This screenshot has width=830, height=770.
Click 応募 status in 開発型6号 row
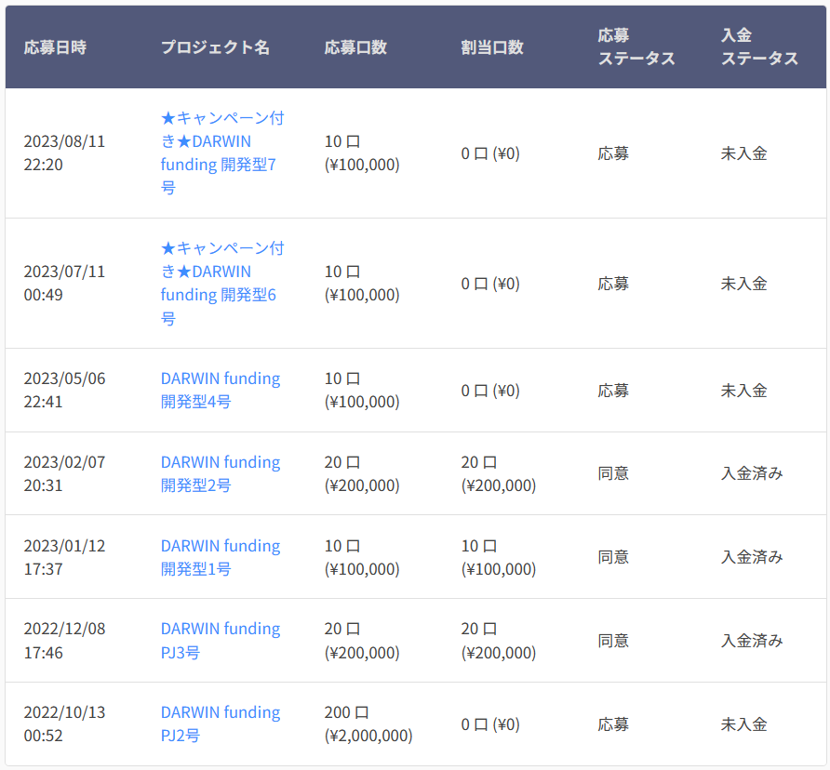click(613, 284)
